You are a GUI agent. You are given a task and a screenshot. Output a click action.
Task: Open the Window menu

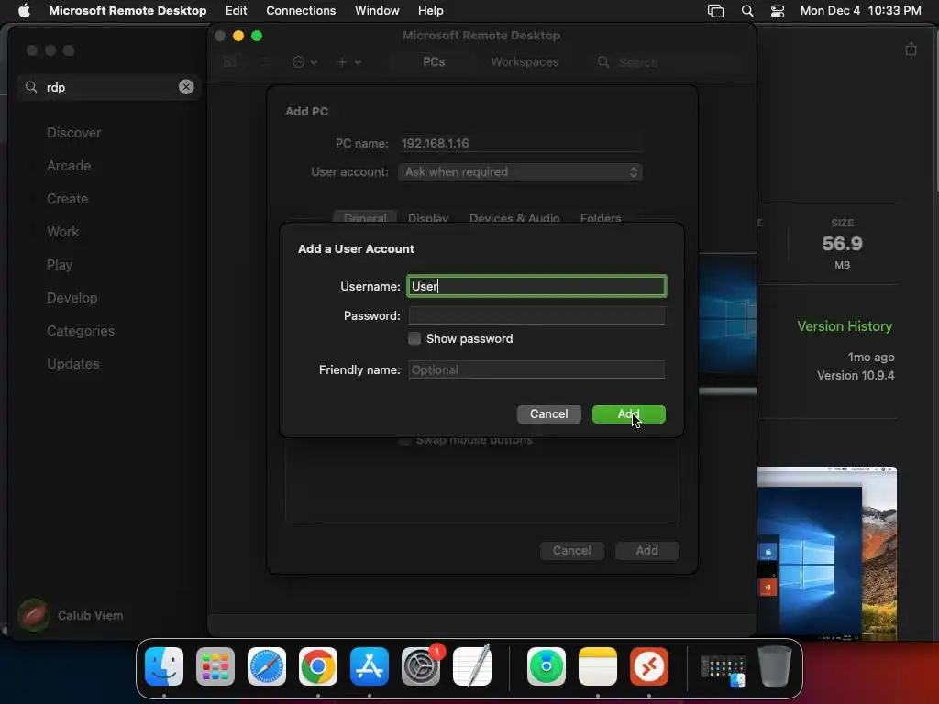point(377,10)
